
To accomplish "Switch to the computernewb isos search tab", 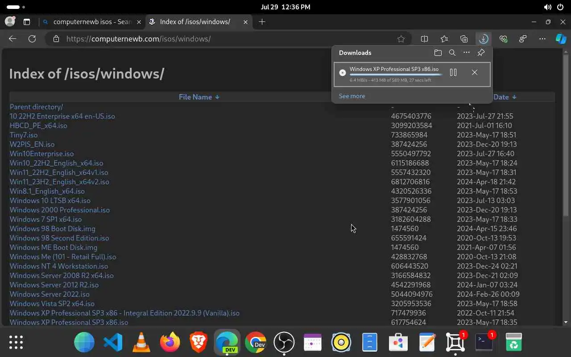I will [91, 21].
